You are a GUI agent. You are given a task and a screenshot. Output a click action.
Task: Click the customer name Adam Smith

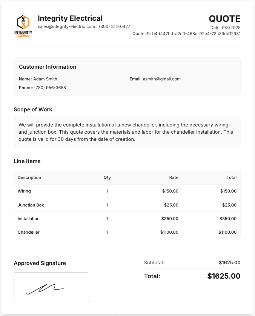click(x=45, y=79)
